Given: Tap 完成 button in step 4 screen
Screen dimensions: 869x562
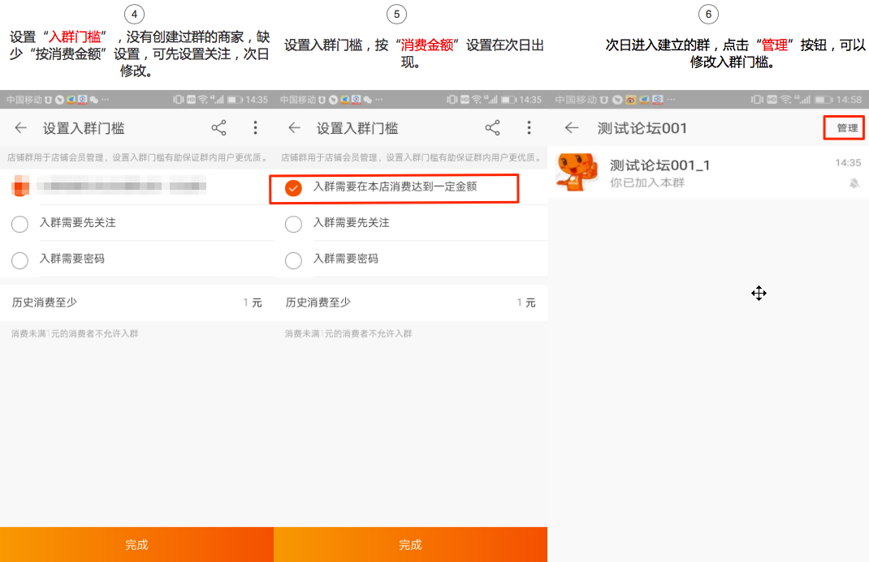Looking at the screenshot, I should [x=137, y=545].
